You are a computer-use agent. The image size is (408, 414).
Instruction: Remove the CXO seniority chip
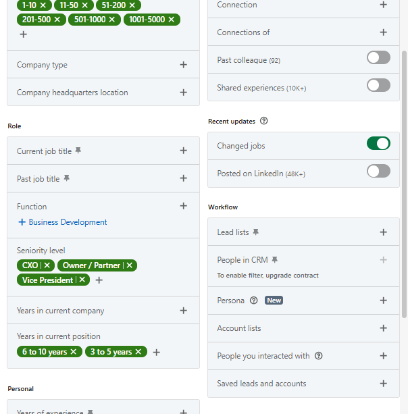(x=47, y=265)
